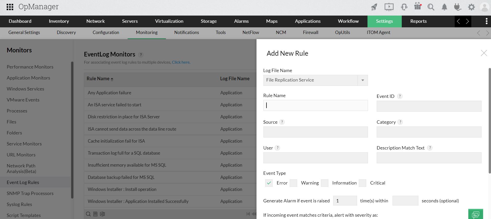
Task: Enable the Warning event type checkbox
Action: pos(293,183)
